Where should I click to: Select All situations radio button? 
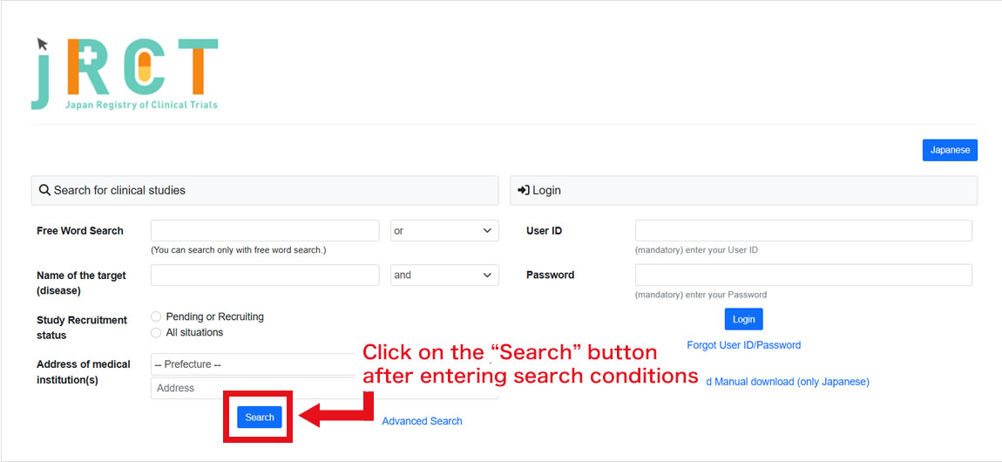tap(156, 332)
